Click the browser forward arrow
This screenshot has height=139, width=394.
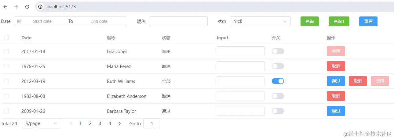pos(16,7)
